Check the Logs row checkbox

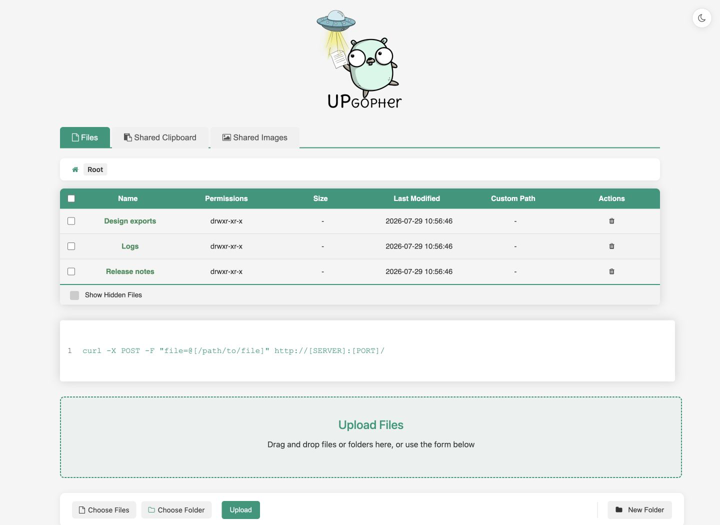(71, 246)
